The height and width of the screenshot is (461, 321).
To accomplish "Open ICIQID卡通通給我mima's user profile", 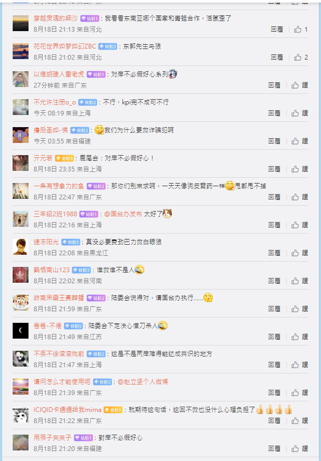I will pyautogui.click(x=68, y=409).
